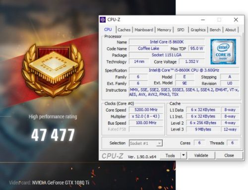This screenshot has width=248, height=190.
Task: Open the About tab
Action: (x=230, y=30)
